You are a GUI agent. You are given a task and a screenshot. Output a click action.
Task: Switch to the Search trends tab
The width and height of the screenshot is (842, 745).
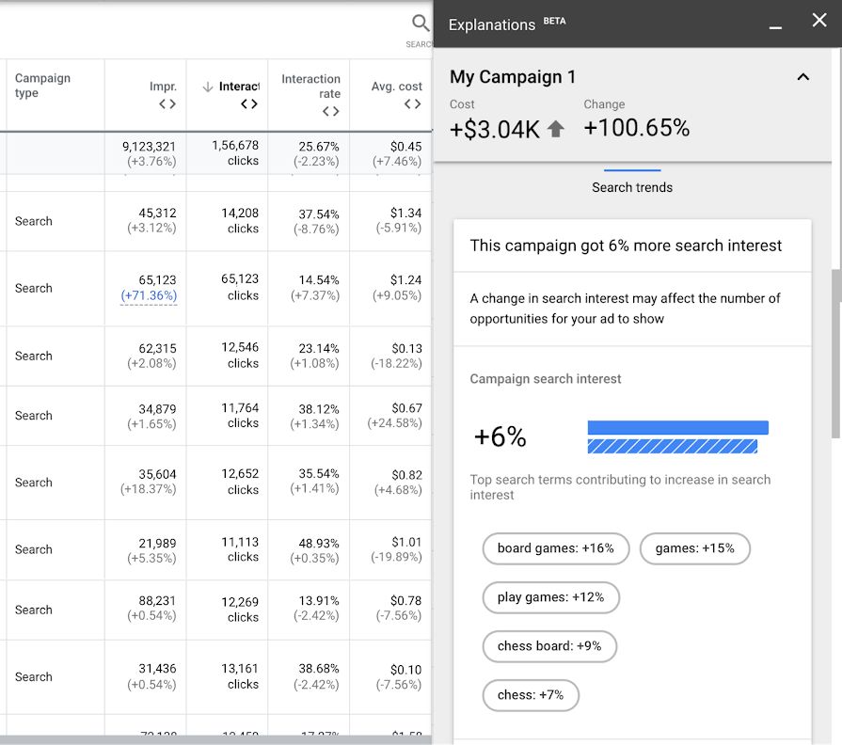tap(631, 187)
